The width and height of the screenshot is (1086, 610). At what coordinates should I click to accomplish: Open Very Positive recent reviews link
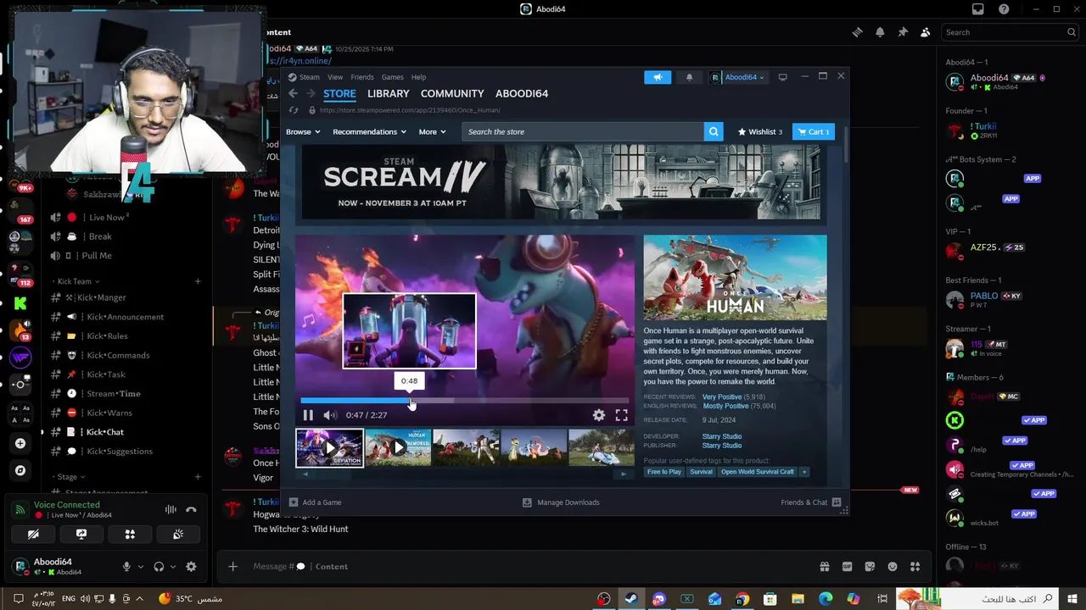[722, 396]
